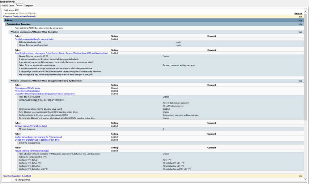Open 'Store BitLocker recovery information in Active Directory' policy

(x=61, y=53)
